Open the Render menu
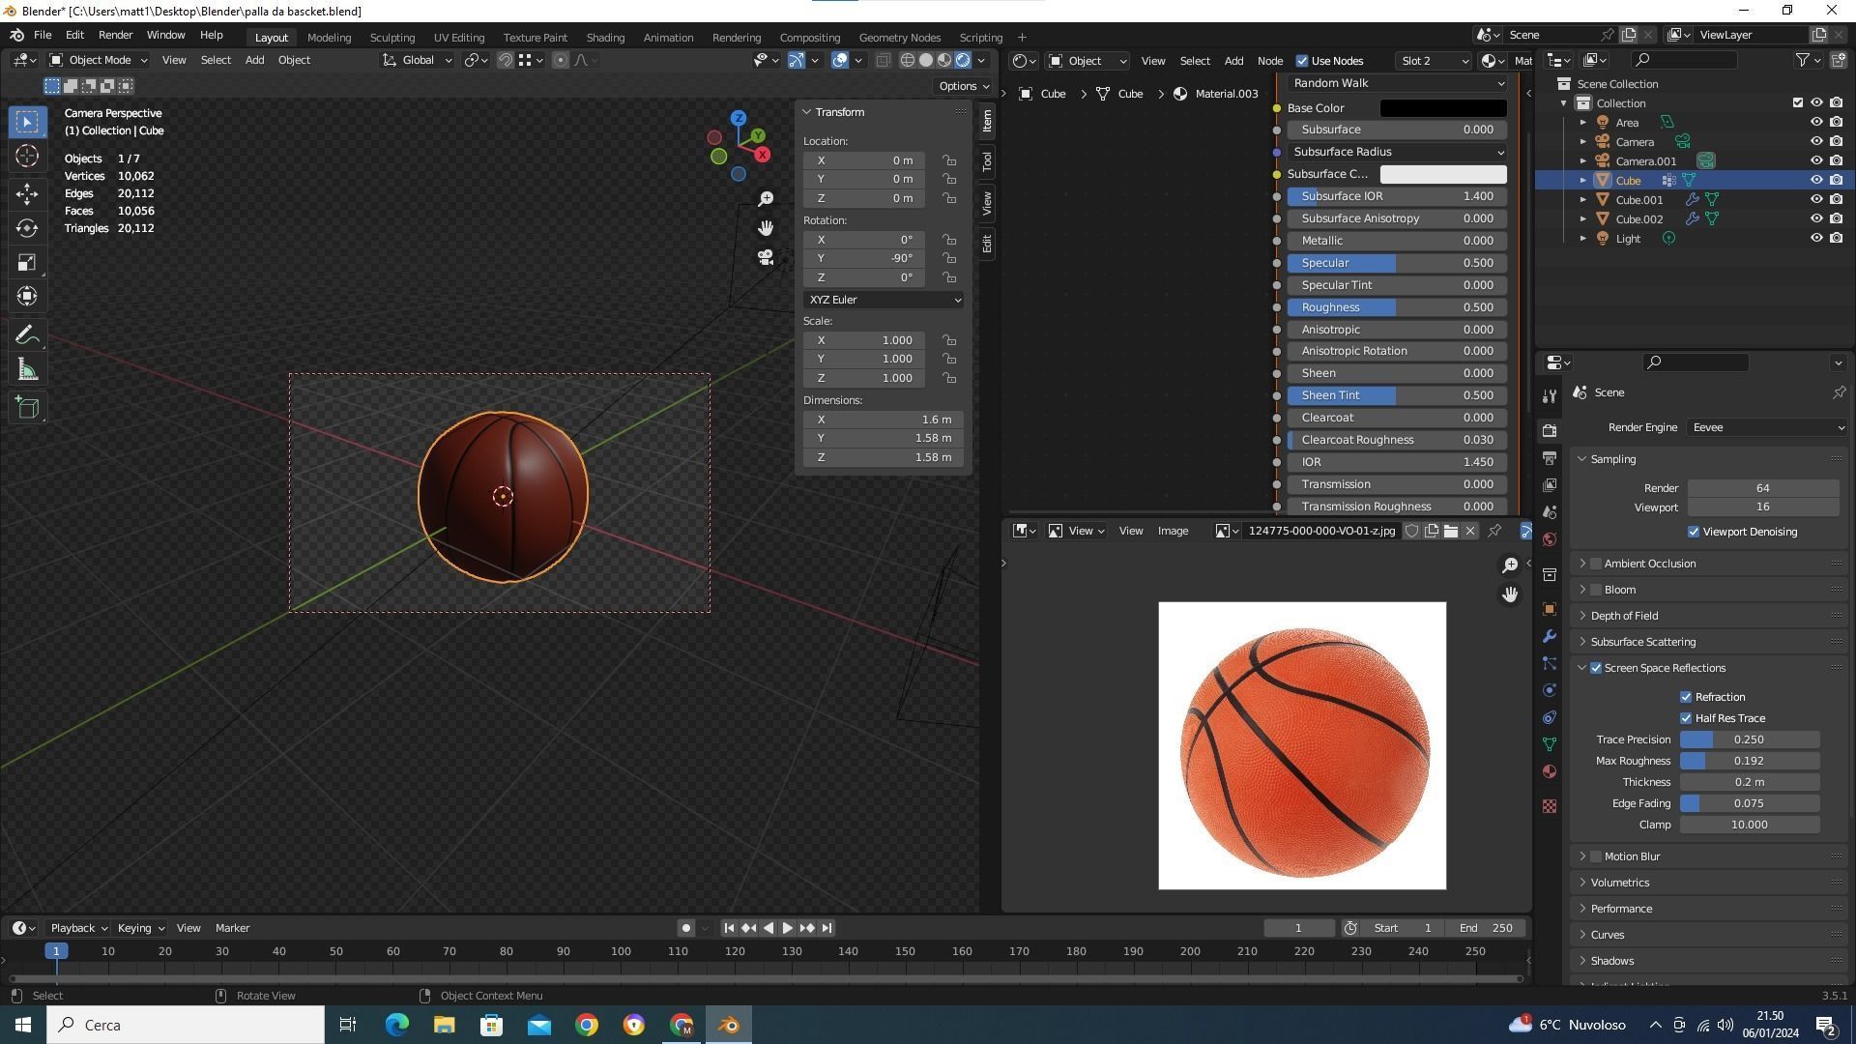Image resolution: width=1856 pixels, height=1044 pixels. pyautogui.click(x=115, y=35)
